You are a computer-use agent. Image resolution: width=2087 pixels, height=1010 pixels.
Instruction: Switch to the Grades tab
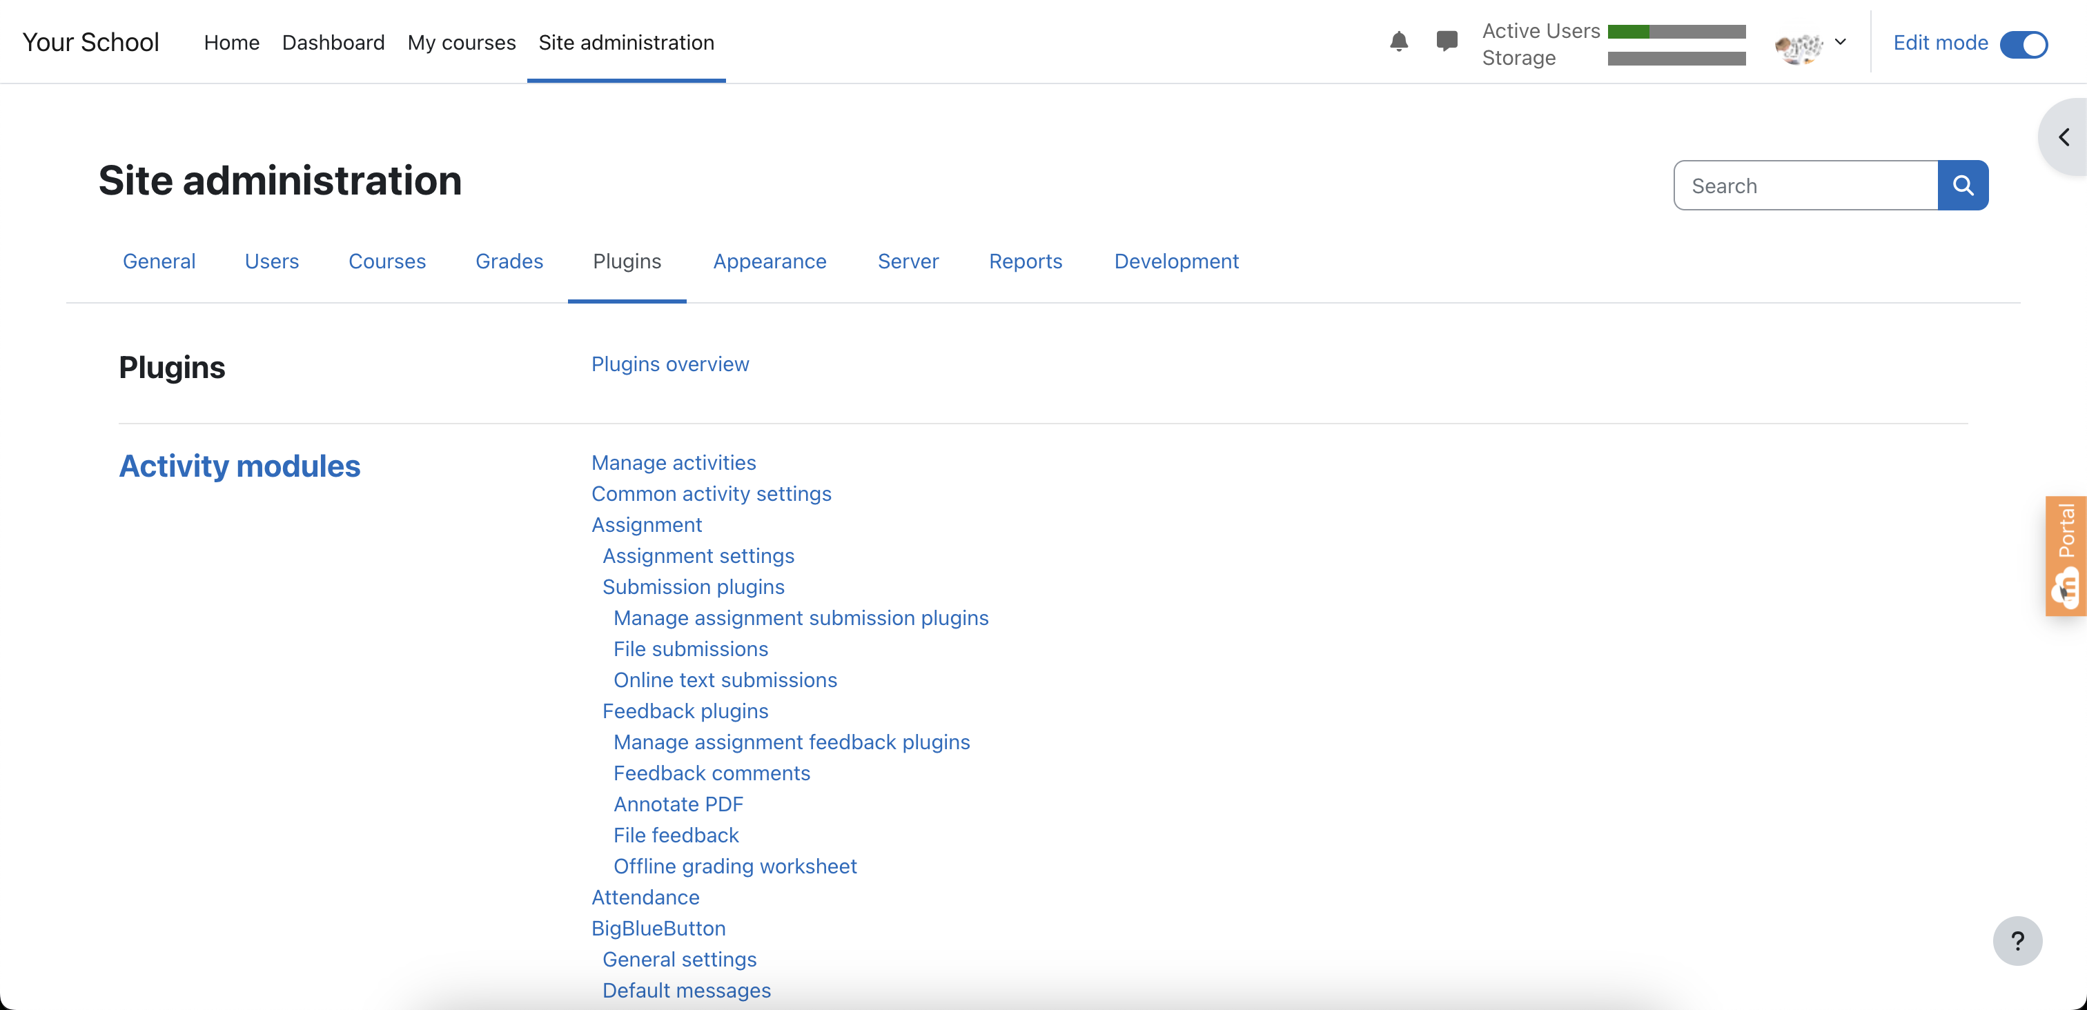pyautogui.click(x=509, y=261)
